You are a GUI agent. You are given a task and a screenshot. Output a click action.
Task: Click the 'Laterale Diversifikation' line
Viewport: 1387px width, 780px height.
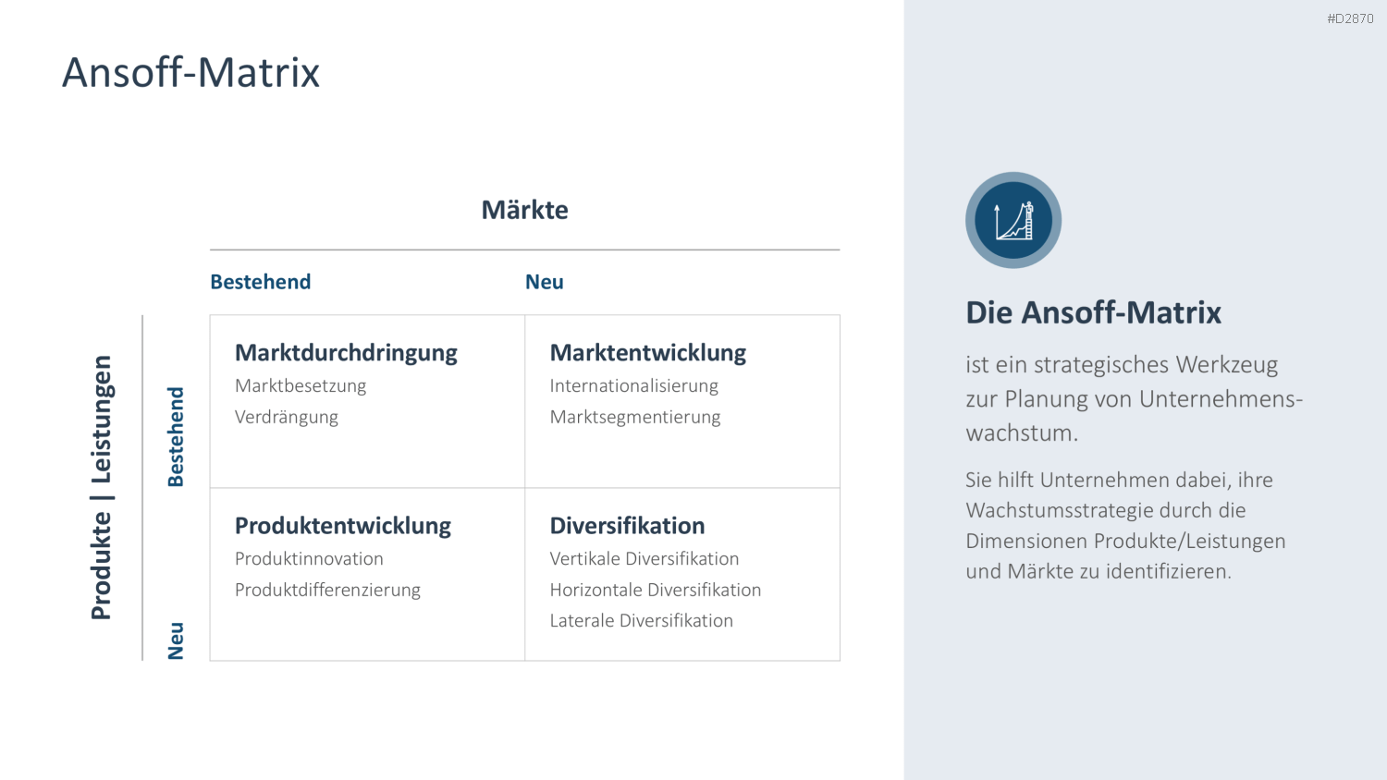point(642,620)
